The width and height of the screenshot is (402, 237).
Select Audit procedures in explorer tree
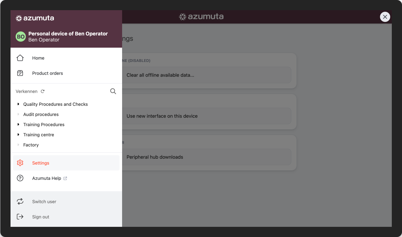[x=41, y=114]
